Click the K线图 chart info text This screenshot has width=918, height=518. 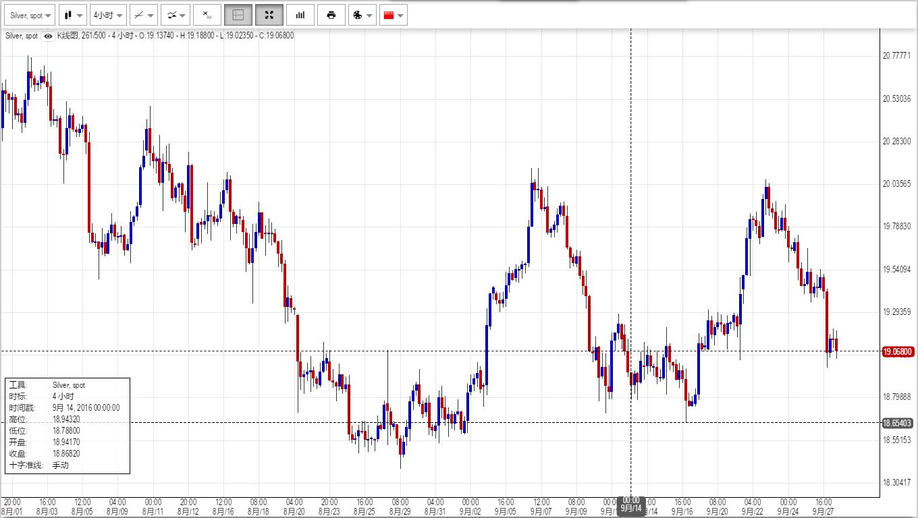pyautogui.click(x=175, y=36)
